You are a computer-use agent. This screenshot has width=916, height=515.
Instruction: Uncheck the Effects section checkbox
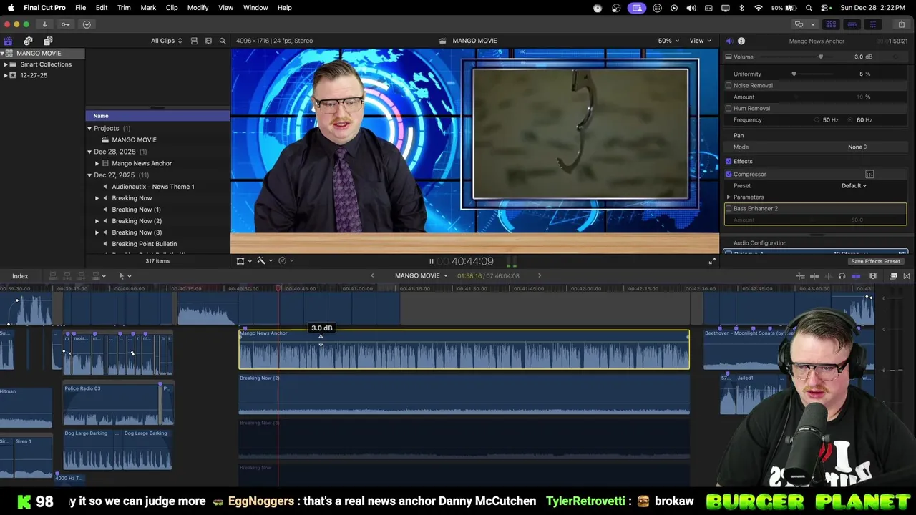(729, 161)
